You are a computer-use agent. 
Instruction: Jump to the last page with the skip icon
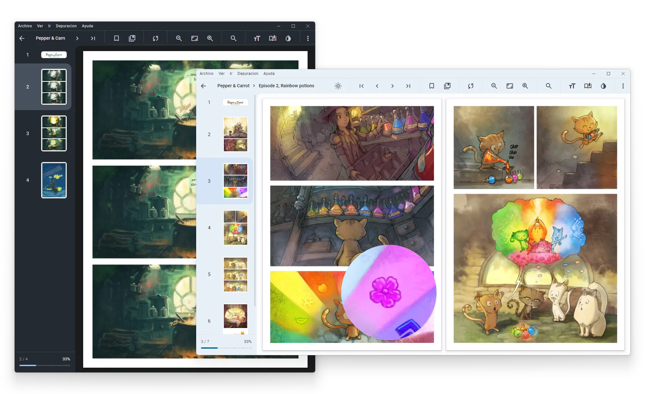(409, 86)
